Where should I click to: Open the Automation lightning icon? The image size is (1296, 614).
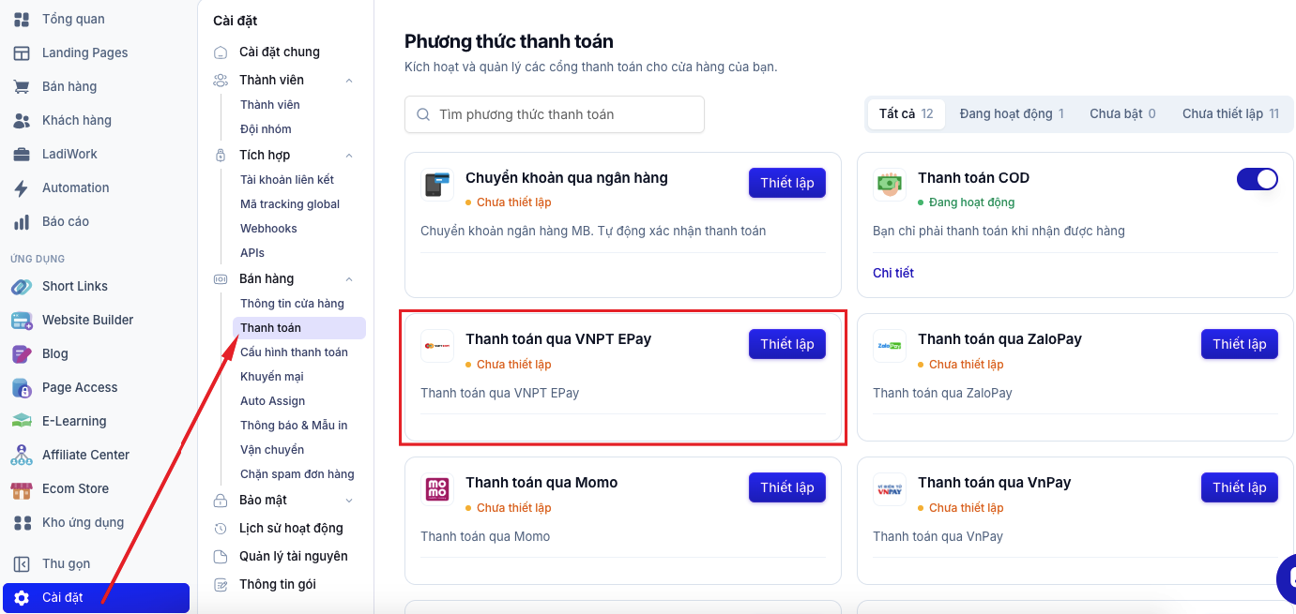click(22, 187)
